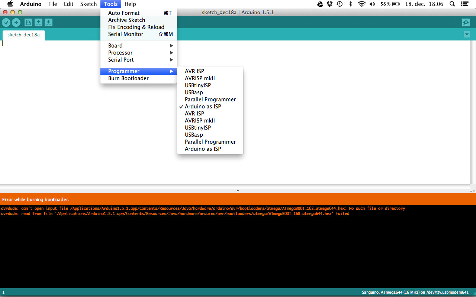The width and height of the screenshot is (476, 297).
Task: Open the Serial Monitor magnifier icon
Action: [466, 23]
